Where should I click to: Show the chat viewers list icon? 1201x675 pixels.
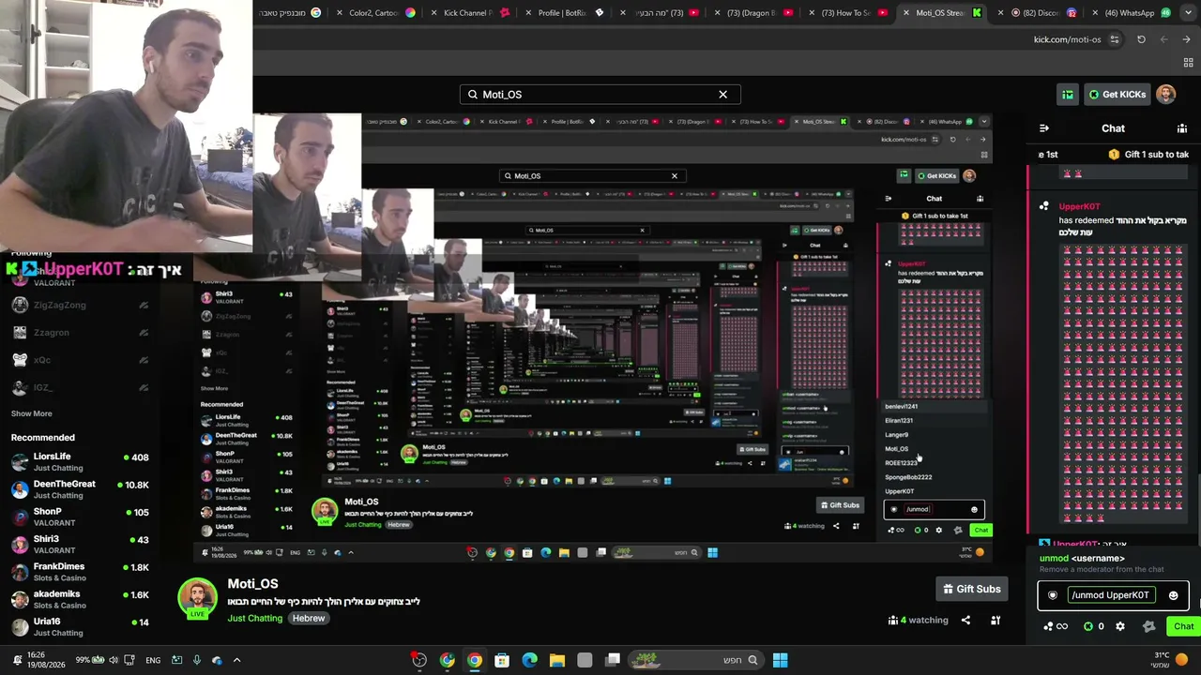click(x=1182, y=128)
